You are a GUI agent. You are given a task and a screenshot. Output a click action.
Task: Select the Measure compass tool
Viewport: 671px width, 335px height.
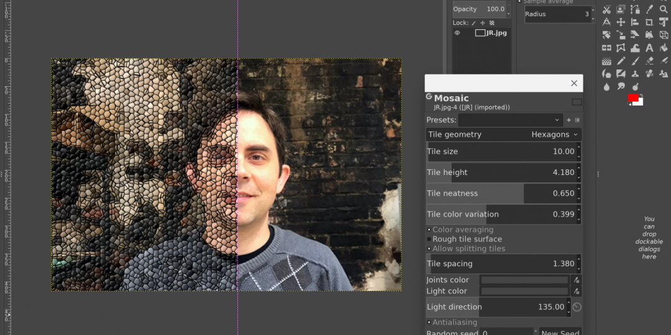[x=607, y=22]
